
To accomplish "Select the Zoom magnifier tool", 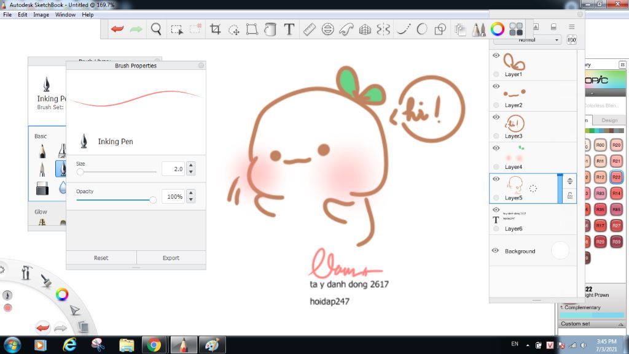I will point(156,29).
